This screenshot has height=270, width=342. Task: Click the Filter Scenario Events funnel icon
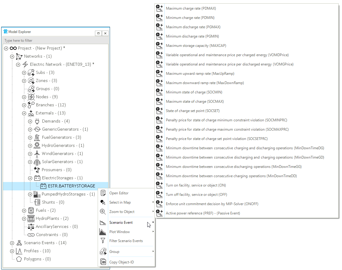point(103,241)
